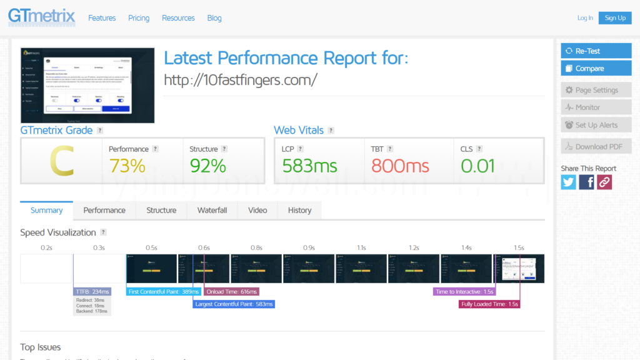Click the TBT help icon
This screenshot has height=360, width=640.
390,149
